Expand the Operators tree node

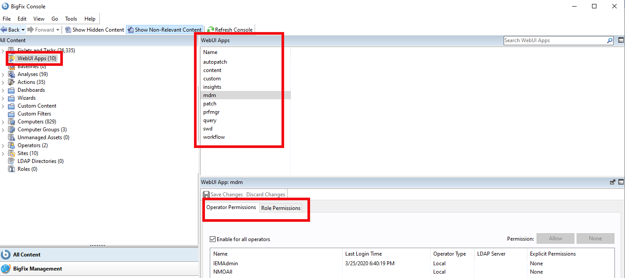(x=4, y=145)
